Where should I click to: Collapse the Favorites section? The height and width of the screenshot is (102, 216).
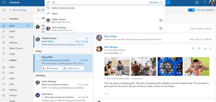coord(4,19)
